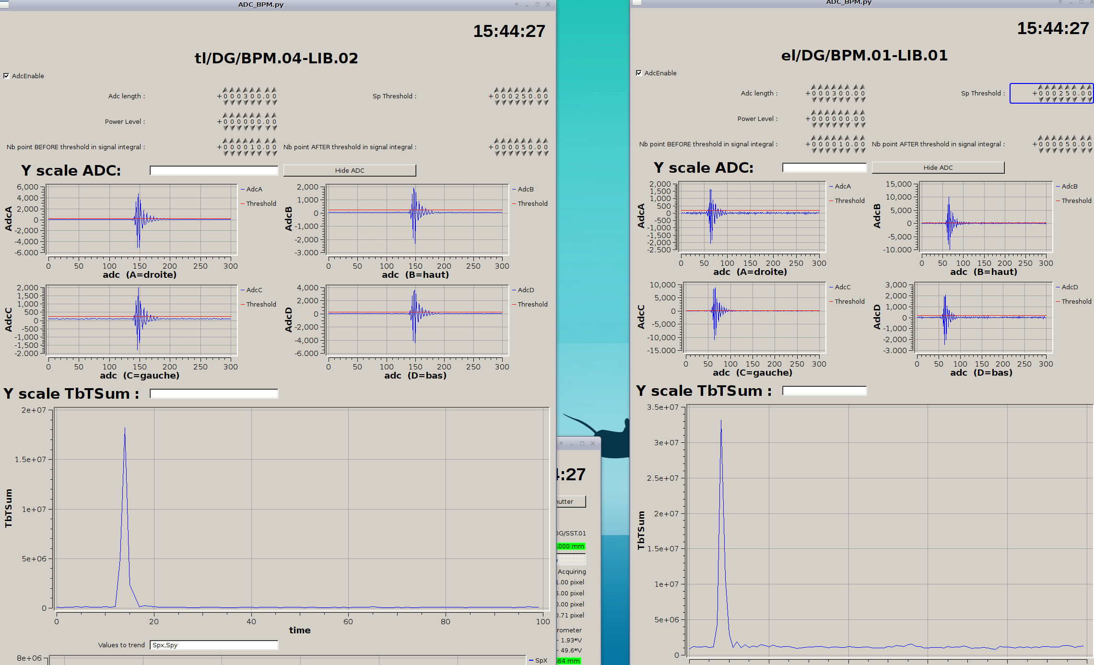Click the Sp Threshold spinbox in BPM.01 panel
Viewport: 1094px width, 665px height.
[x=1050, y=93]
